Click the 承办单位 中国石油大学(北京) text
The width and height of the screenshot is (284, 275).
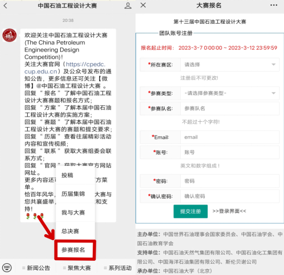pyautogui.click(x=175, y=271)
